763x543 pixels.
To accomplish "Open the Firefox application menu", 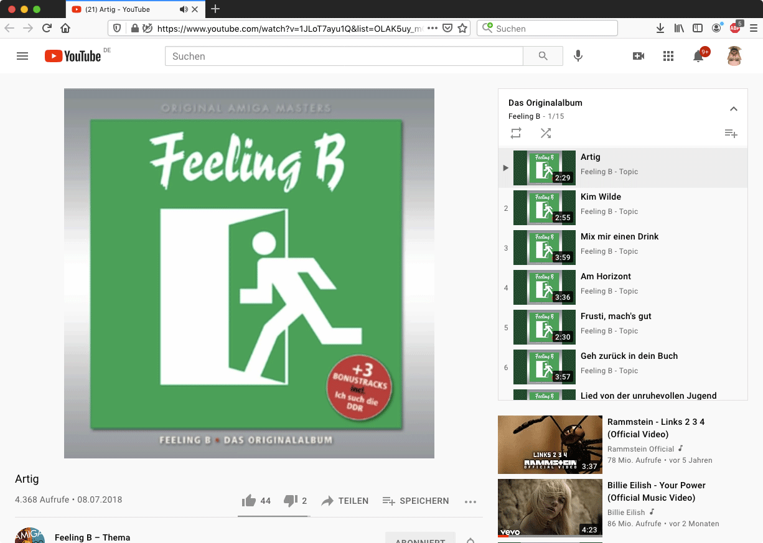I will click(x=754, y=28).
